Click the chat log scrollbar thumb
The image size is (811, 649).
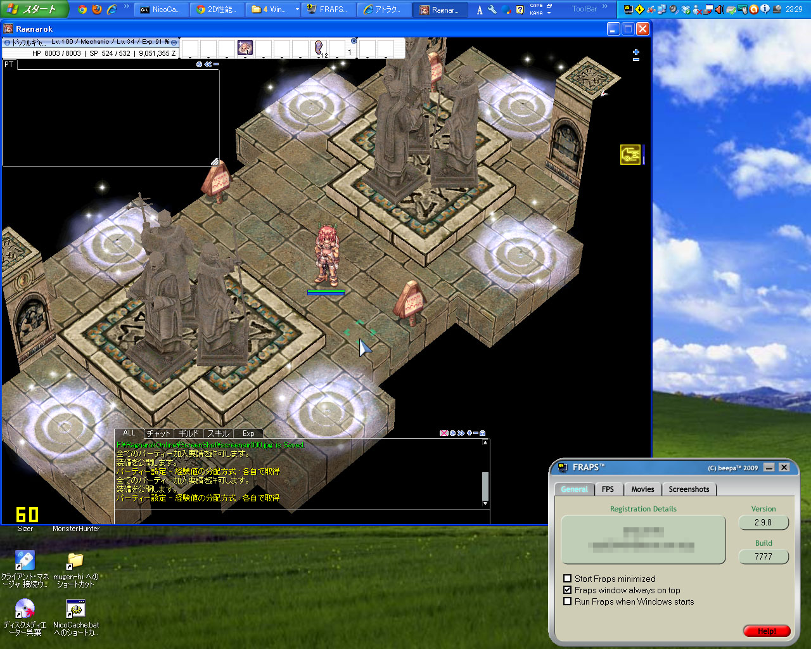click(485, 486)
